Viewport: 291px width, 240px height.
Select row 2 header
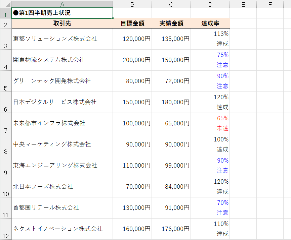click(6, 23)
